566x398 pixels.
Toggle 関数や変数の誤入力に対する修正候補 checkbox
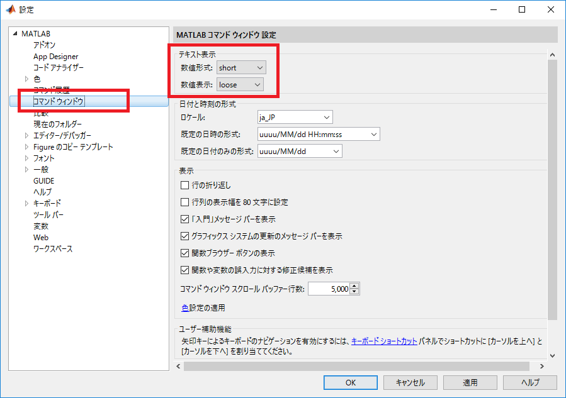(x=184, y=270)
